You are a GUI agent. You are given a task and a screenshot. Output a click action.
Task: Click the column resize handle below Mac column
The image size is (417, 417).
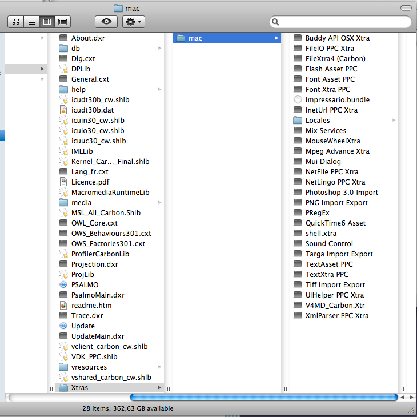[286, 388]
